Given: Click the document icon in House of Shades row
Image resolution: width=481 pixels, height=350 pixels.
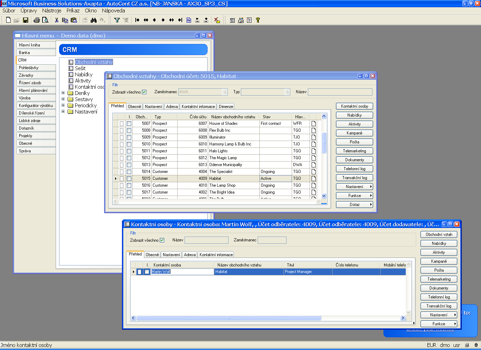Looking at the screenshot, I should (x=313, y=123).
